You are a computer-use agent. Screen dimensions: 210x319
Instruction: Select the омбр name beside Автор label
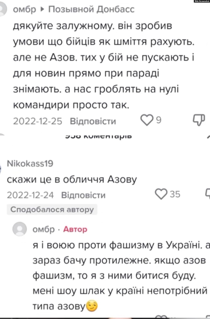44,229
